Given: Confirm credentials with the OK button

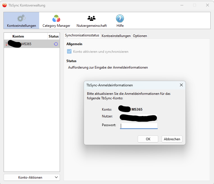Looking at the screenshot, I should click(148, 139).
